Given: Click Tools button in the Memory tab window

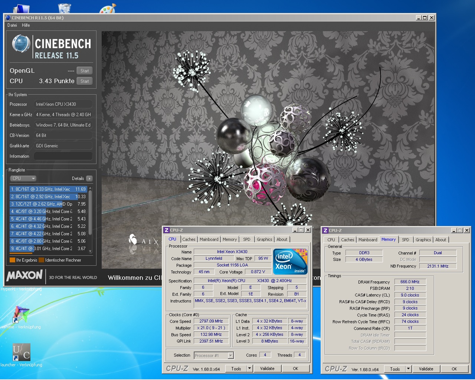Looking at the screenshot, I should 395,369.
